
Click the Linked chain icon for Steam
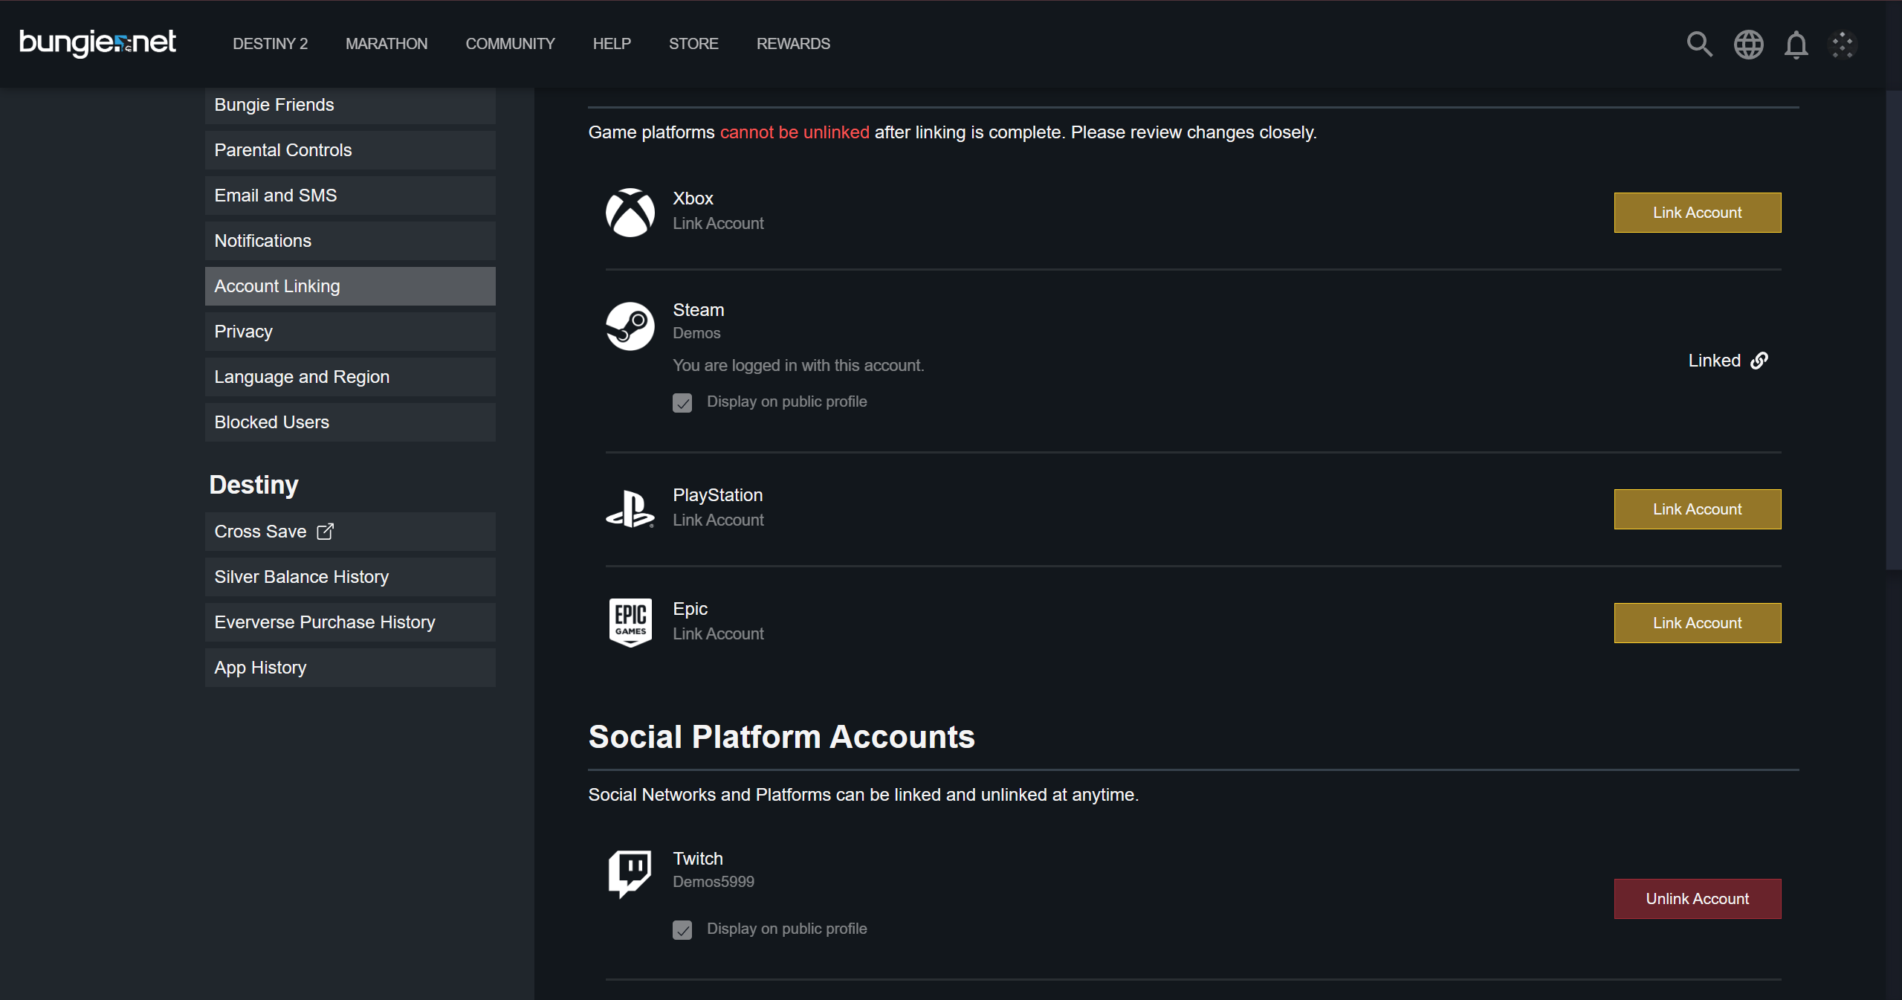(x=1759, y=361)
